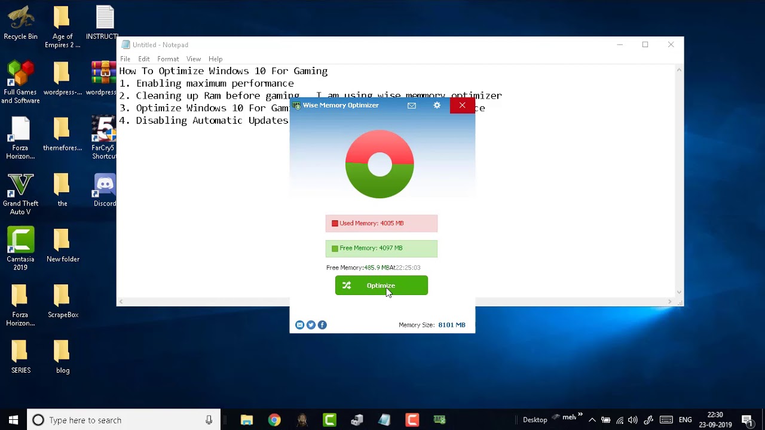Click the Used Memory: 4005 MB label
Screen dimensions: 765x430
tap(381, 223)
